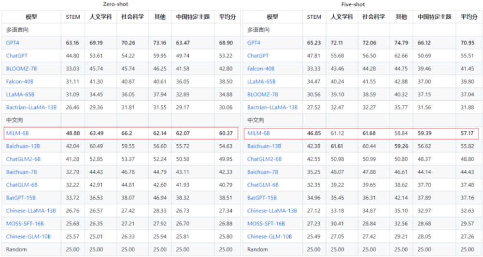Click 中文向 row label in Five-shot table

pyautogui.click(x=256, y=120)
